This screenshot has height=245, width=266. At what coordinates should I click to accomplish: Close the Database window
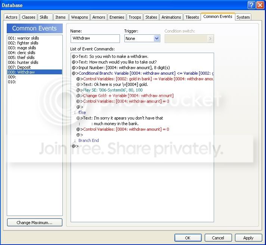click(x=260, y=5)
